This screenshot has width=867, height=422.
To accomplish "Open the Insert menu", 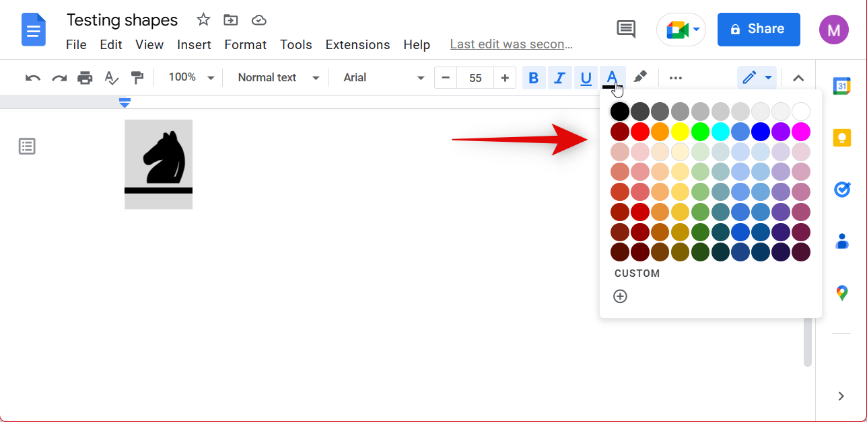I will pyautogui.click(x=194, y=45).
